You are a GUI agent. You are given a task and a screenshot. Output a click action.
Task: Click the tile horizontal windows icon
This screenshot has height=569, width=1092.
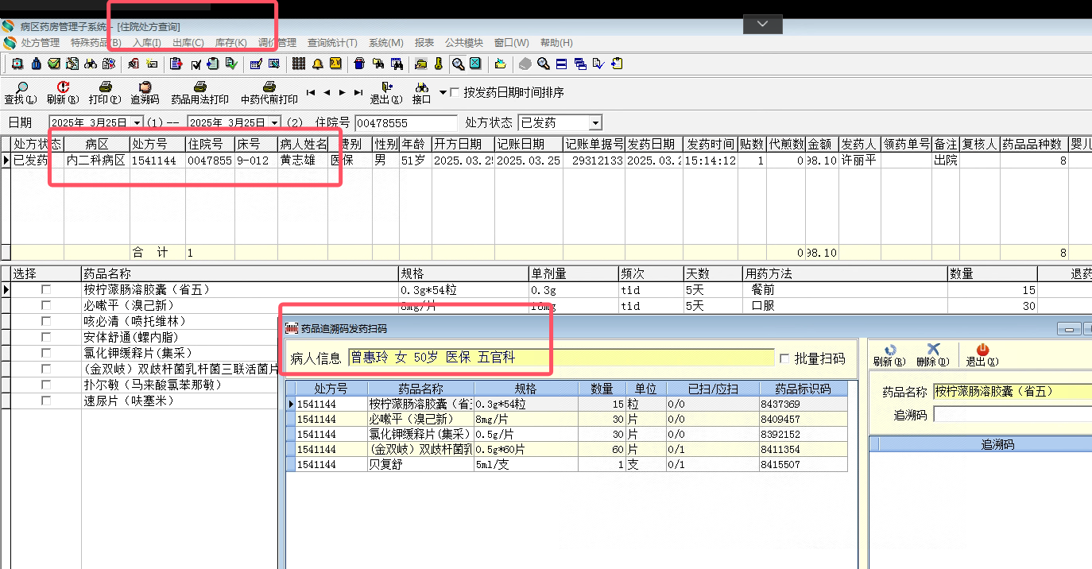point(561,64)
